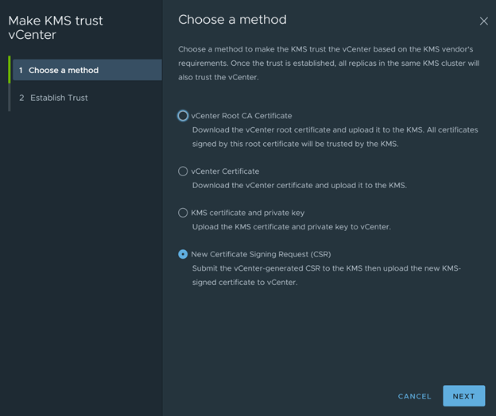The width and height of the screenshot is (496, 416).
Task: Click the root certificate download description text
Action: pyautogui.click(x=335, y=137)
